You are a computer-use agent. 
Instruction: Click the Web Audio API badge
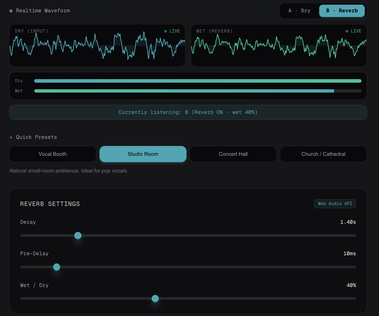335,204
